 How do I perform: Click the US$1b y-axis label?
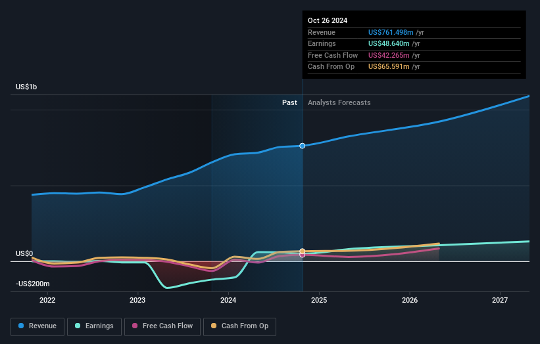(26, 87)
